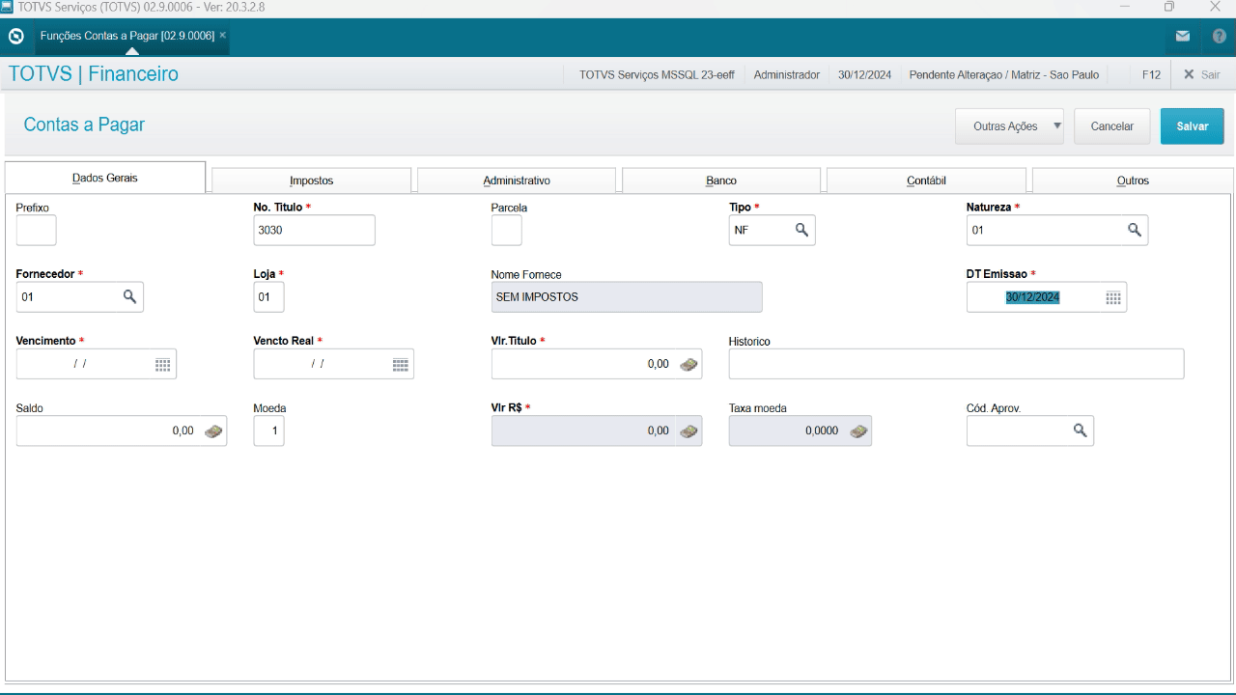
Task: Select the Banco tab
Action: pyautogui.click(x=721, y=181)
